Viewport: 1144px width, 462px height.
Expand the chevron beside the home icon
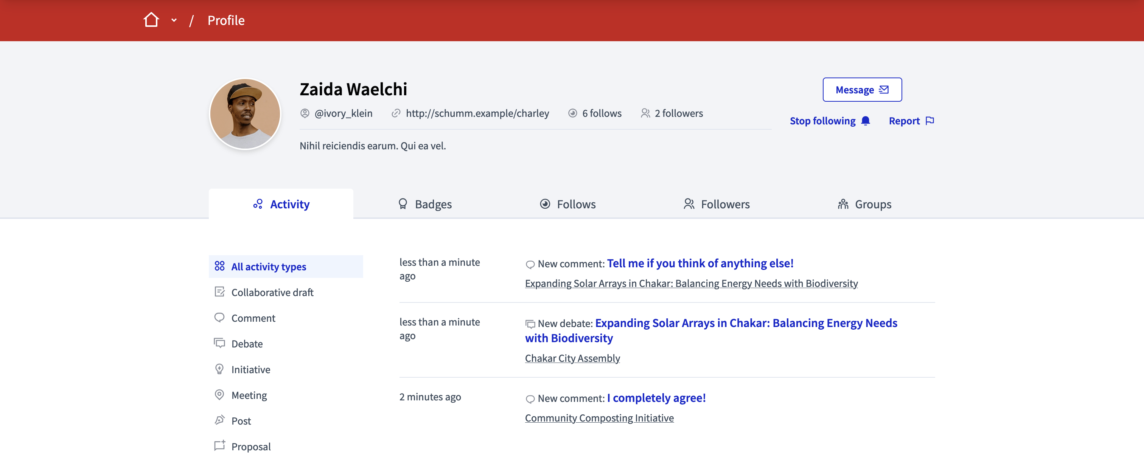(x=174, y=20)
